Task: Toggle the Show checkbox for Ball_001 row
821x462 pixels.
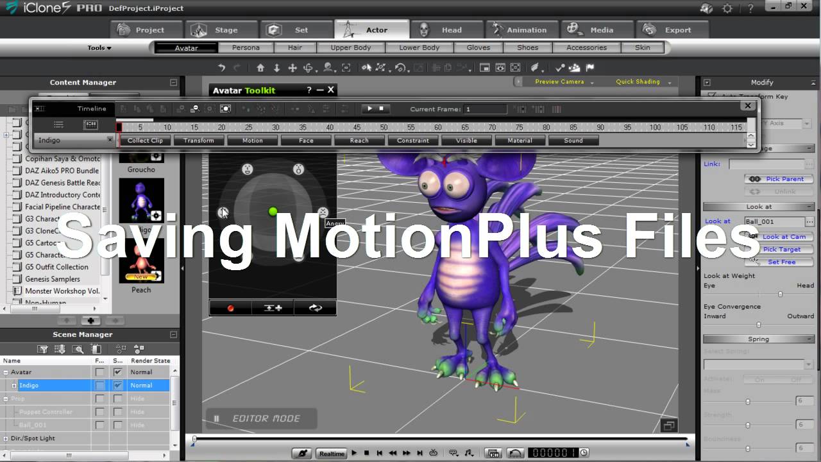Action: click(x=117, y=425)
